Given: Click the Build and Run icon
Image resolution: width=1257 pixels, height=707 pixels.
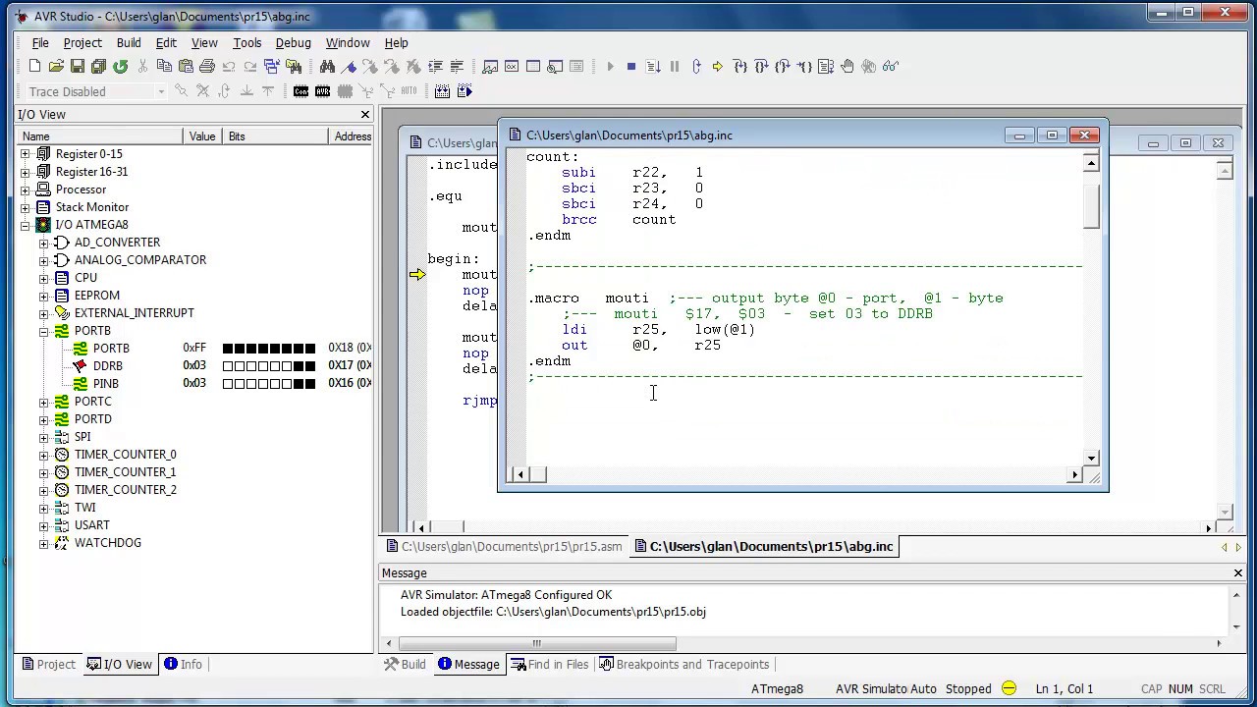Looking at the screenshot, I should [x=465, y=91].
